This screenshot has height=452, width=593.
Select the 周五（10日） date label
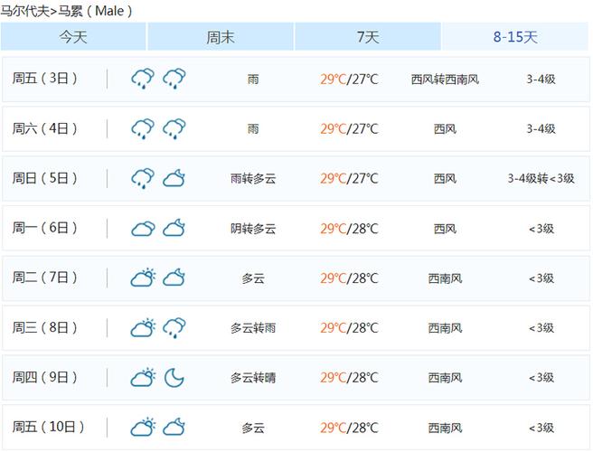pos(48,427)
